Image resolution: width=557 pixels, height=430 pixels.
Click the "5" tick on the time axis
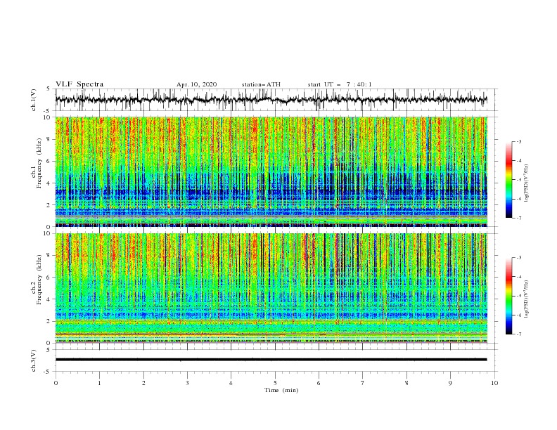(275, 383)
